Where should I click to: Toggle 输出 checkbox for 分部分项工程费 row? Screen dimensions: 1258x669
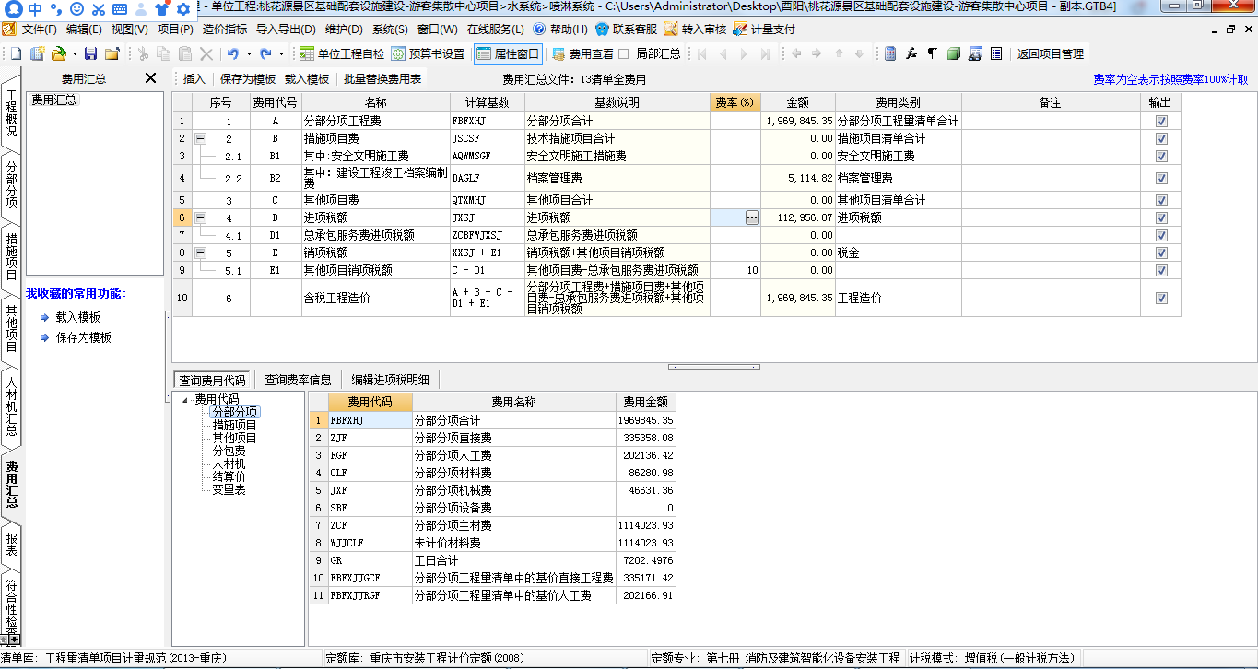[x=1161, y=121]
